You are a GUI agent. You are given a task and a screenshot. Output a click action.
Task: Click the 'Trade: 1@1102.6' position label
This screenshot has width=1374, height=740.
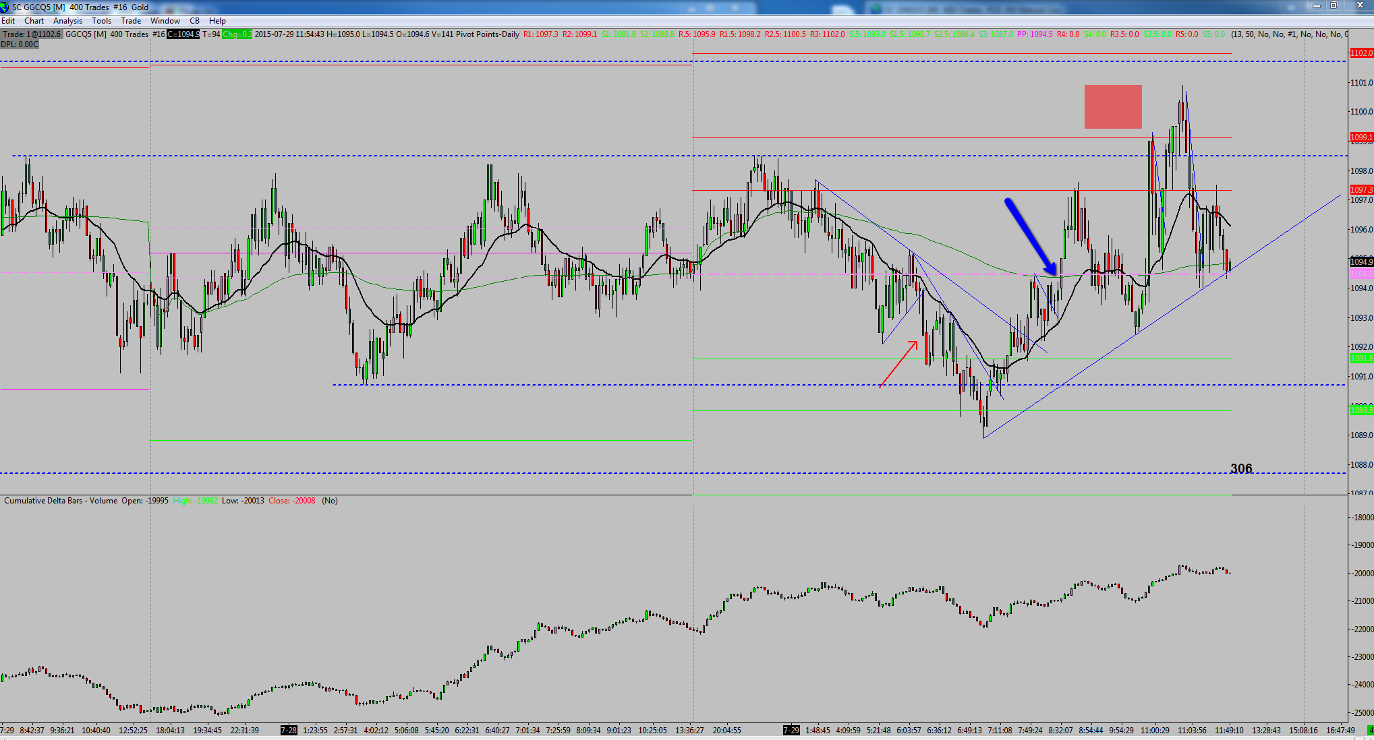[x=32, y=34]
